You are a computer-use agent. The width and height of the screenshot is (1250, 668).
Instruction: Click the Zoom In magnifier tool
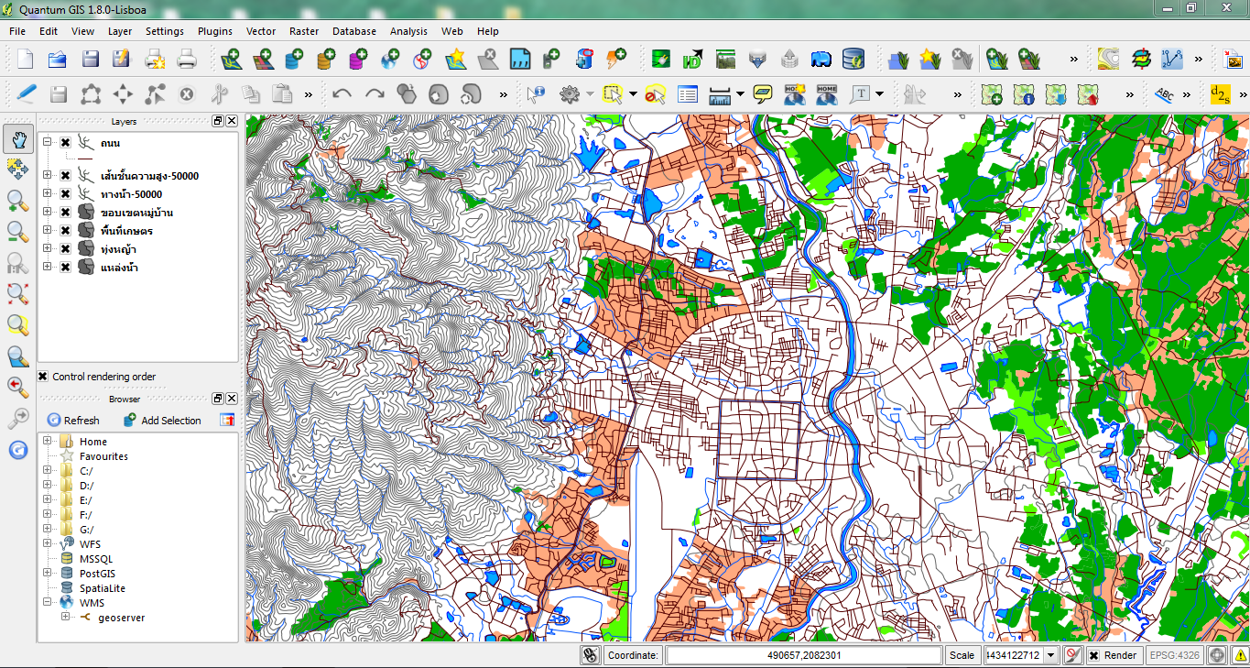(18, 201)
